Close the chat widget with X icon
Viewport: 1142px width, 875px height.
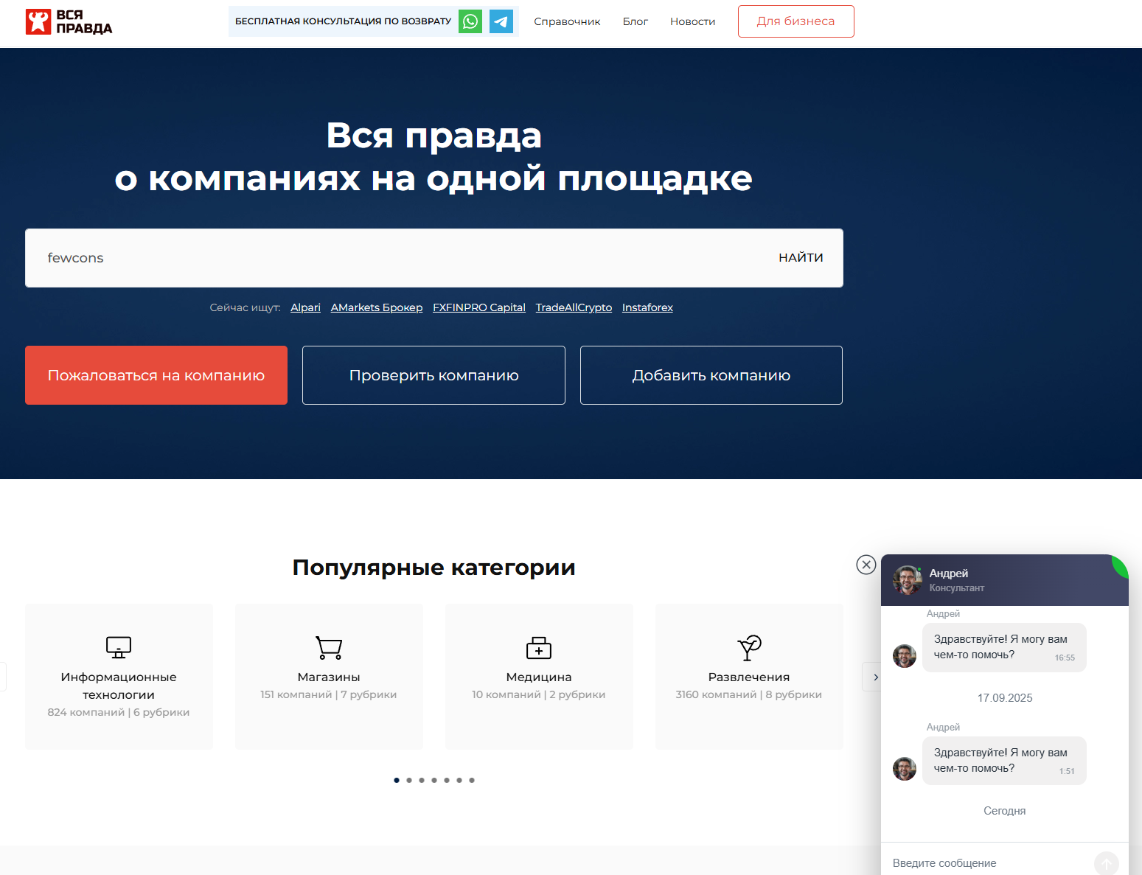(866, 565)
